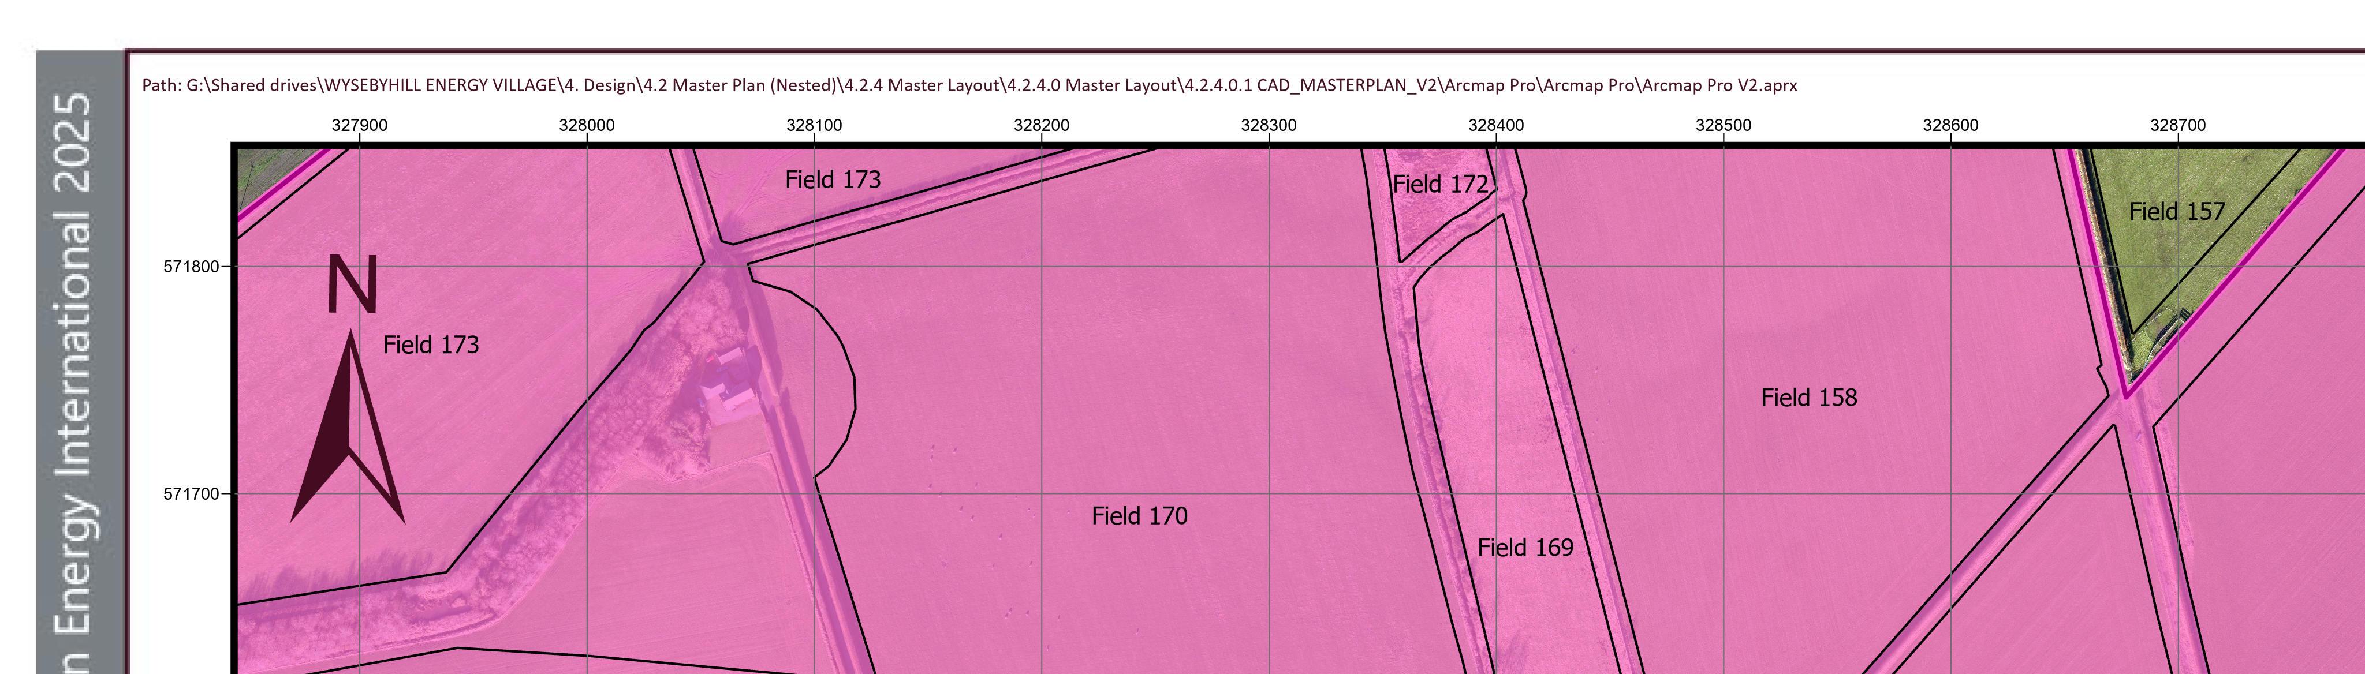Click the 328700 easting grid label

pyautogui.click(x=2178, y=126)
